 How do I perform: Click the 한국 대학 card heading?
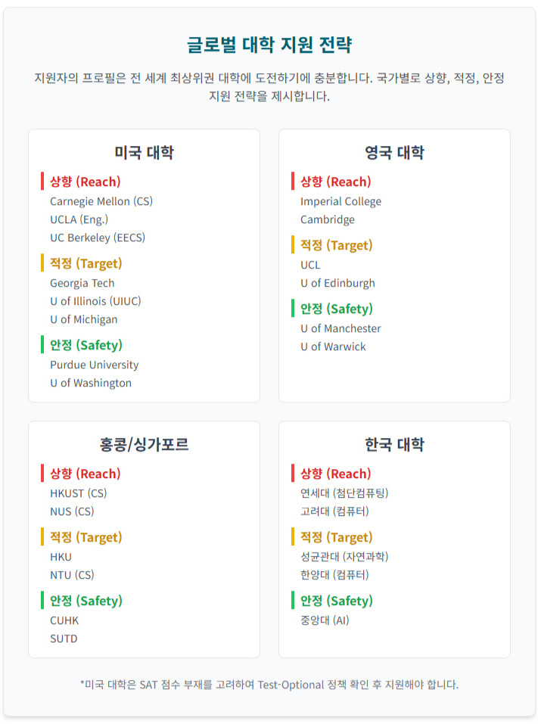click(394, 445)
